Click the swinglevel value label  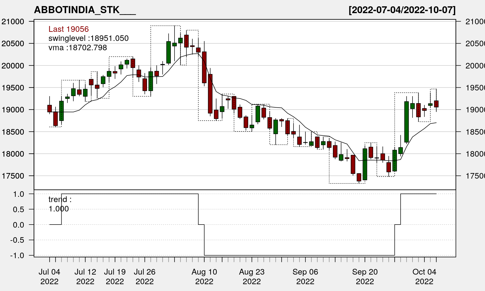(x=88, y=38)
